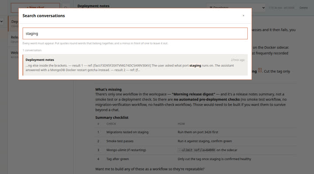Click "Only cut the tag once staging" cell
Screen dimensions: 314x174
pyautogui.click(x=214, y=159)
